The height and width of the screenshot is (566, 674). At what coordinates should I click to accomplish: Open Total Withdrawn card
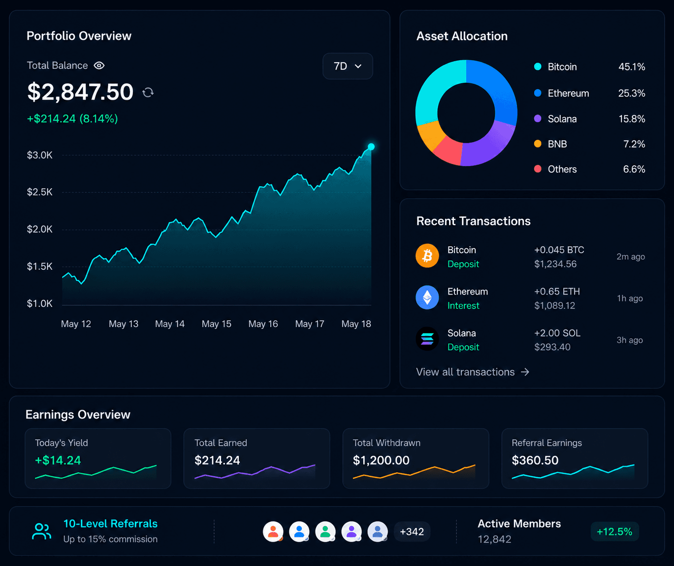(x=416, y=459)
